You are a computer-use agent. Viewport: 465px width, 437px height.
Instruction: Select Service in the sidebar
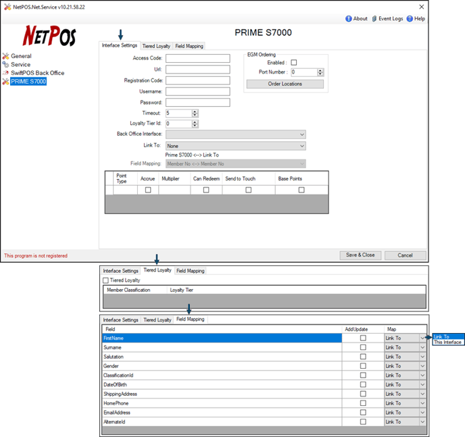(x=20, y=64)
